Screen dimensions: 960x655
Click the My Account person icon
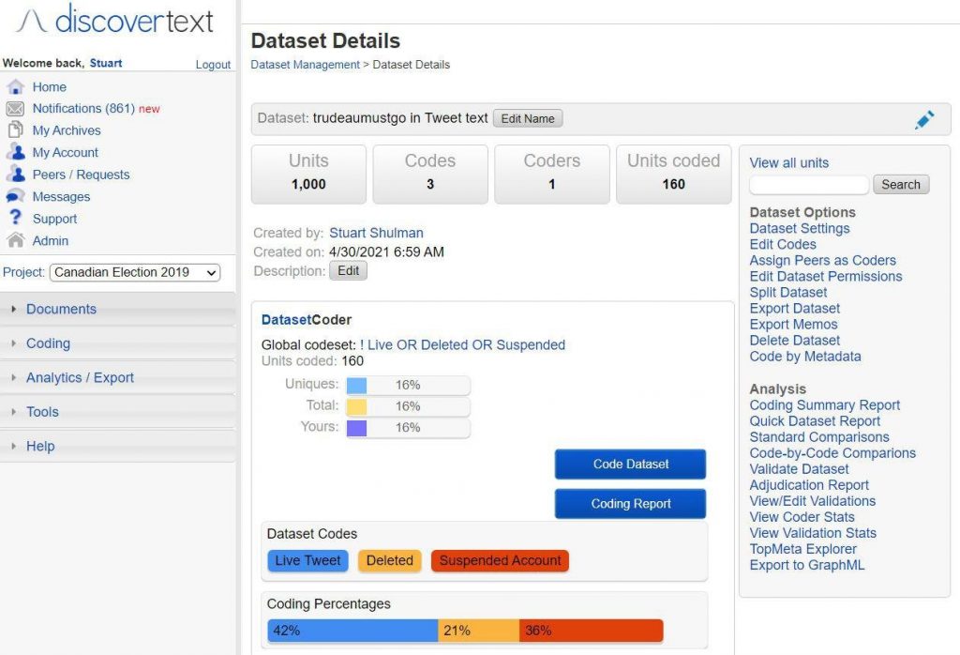[x=17, y=152]
